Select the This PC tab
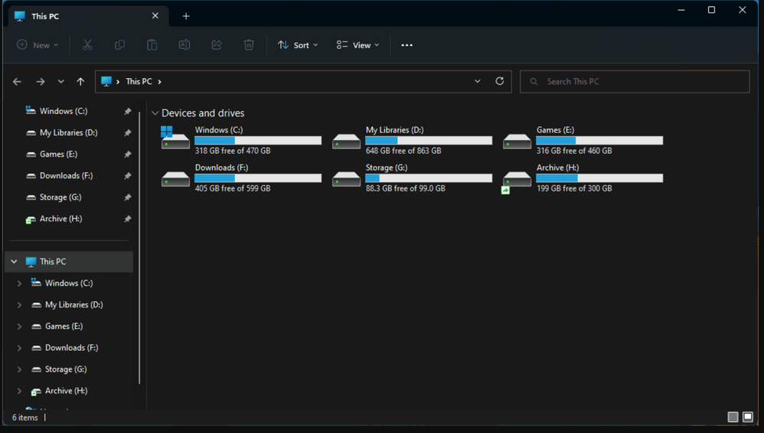The height and width of the screenshot is (433, 764). point(88,16)
